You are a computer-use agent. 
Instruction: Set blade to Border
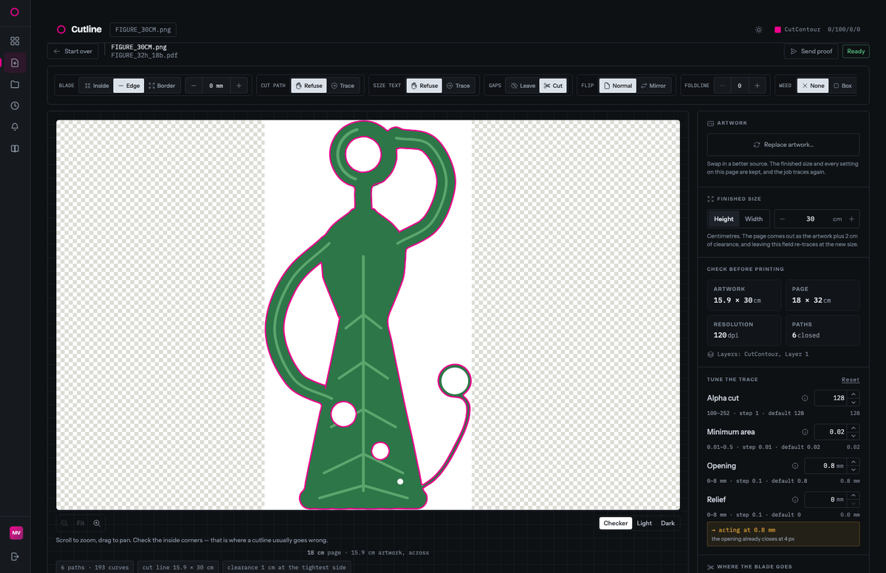[162, 86]
